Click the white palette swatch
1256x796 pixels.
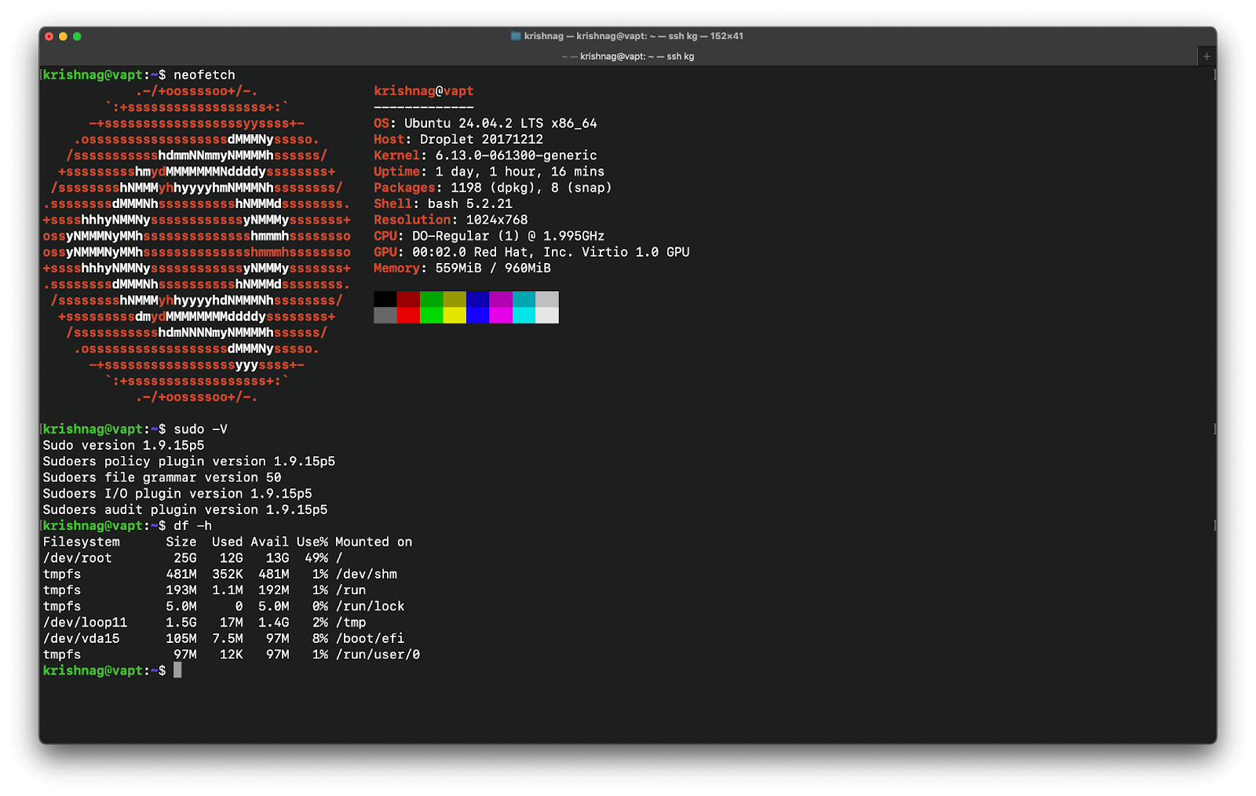547,315
